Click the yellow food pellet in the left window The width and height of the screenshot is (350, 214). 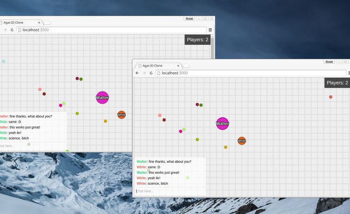pyautogui.click(x=105, y=121)
